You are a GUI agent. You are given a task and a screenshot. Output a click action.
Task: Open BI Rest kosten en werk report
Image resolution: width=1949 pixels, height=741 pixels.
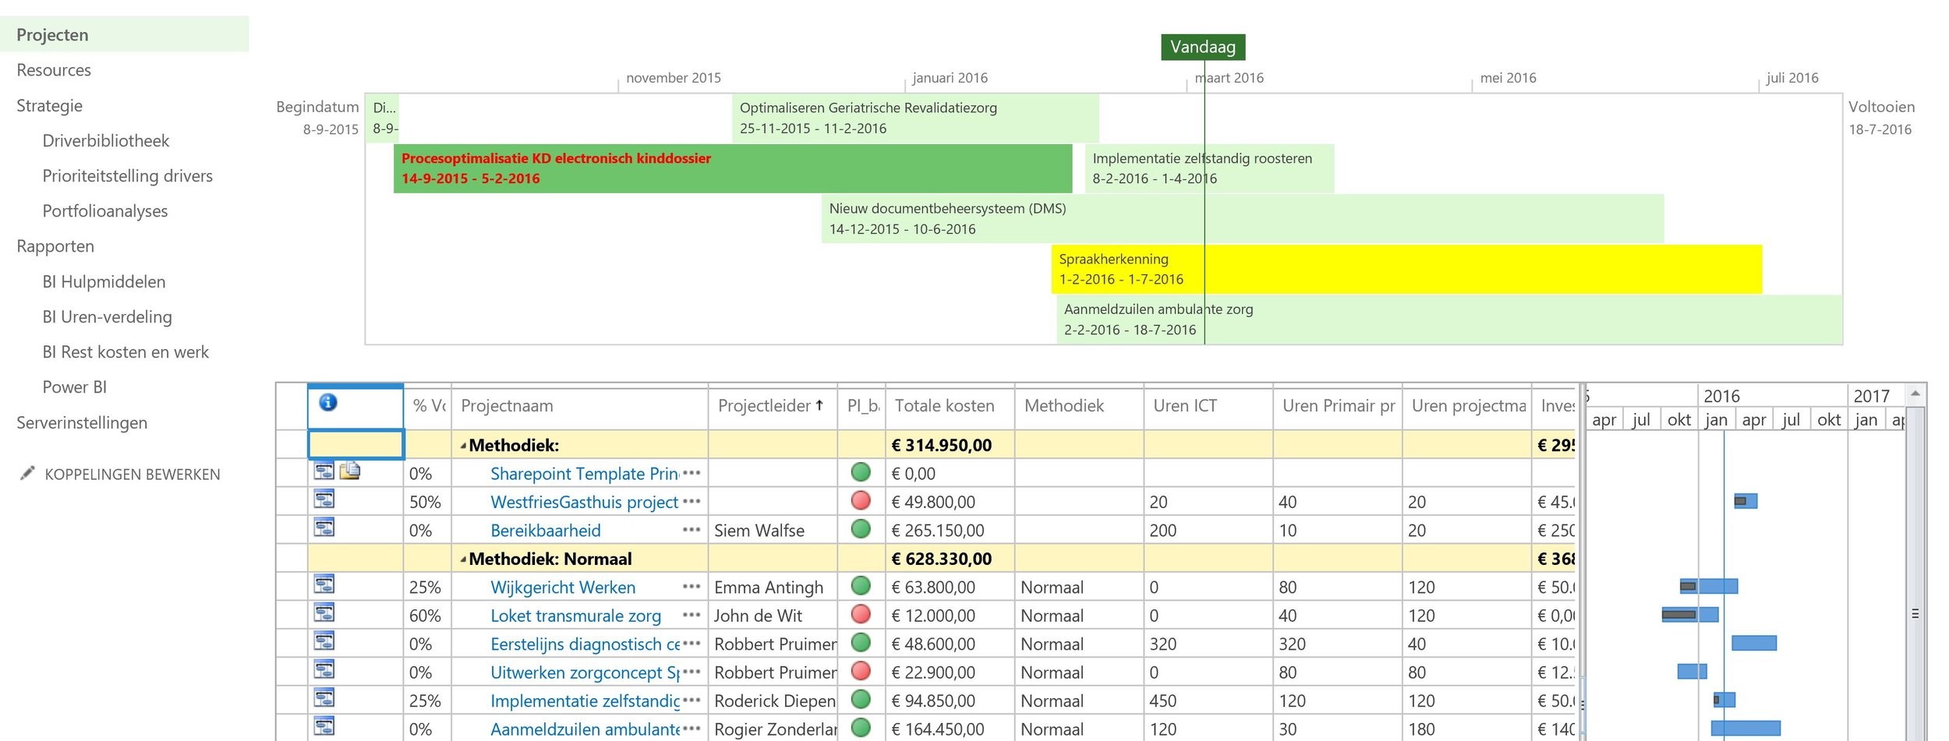126,352
